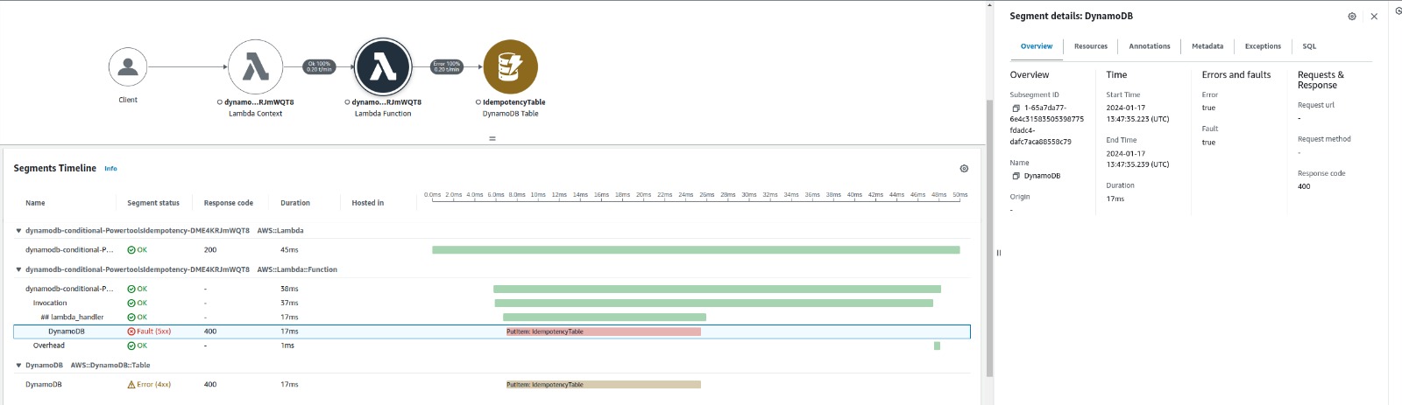Collapse the AWS::DynamoDB::Table segment group

coord(18,366)
